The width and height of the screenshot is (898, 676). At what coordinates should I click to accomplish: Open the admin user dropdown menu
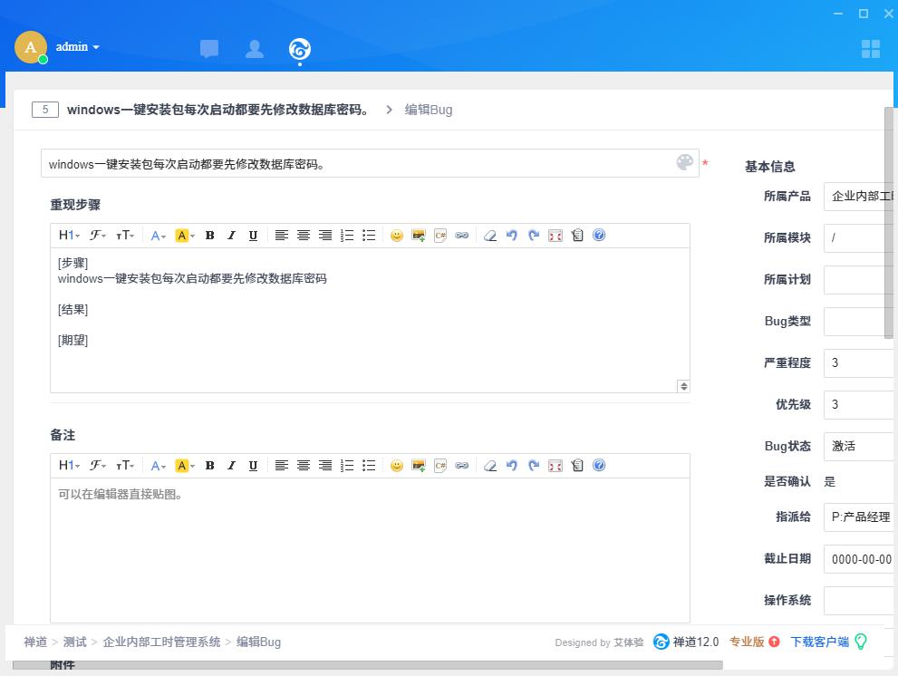tap(77, 47)
